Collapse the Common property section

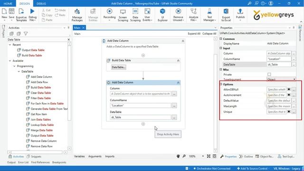[x=221, y=39]
